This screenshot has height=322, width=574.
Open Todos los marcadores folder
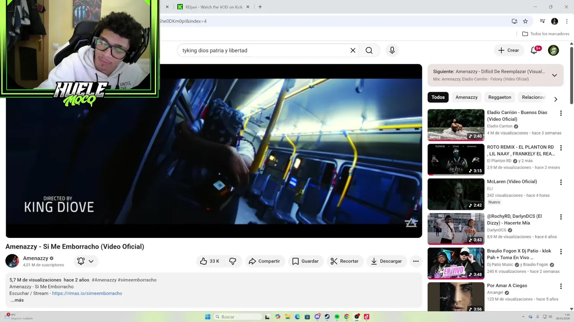point(546,34)
